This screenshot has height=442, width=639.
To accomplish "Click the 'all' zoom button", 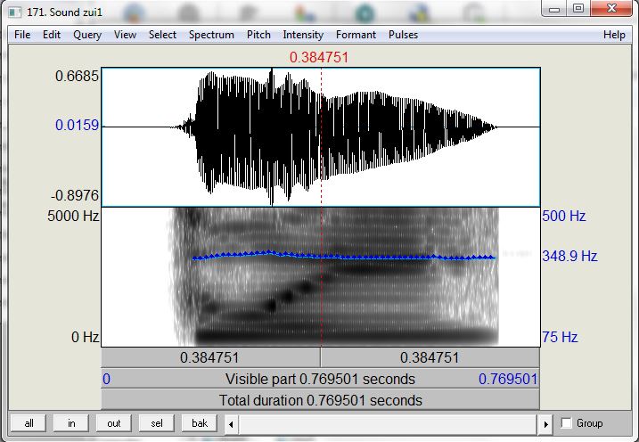I will point(29,423).
